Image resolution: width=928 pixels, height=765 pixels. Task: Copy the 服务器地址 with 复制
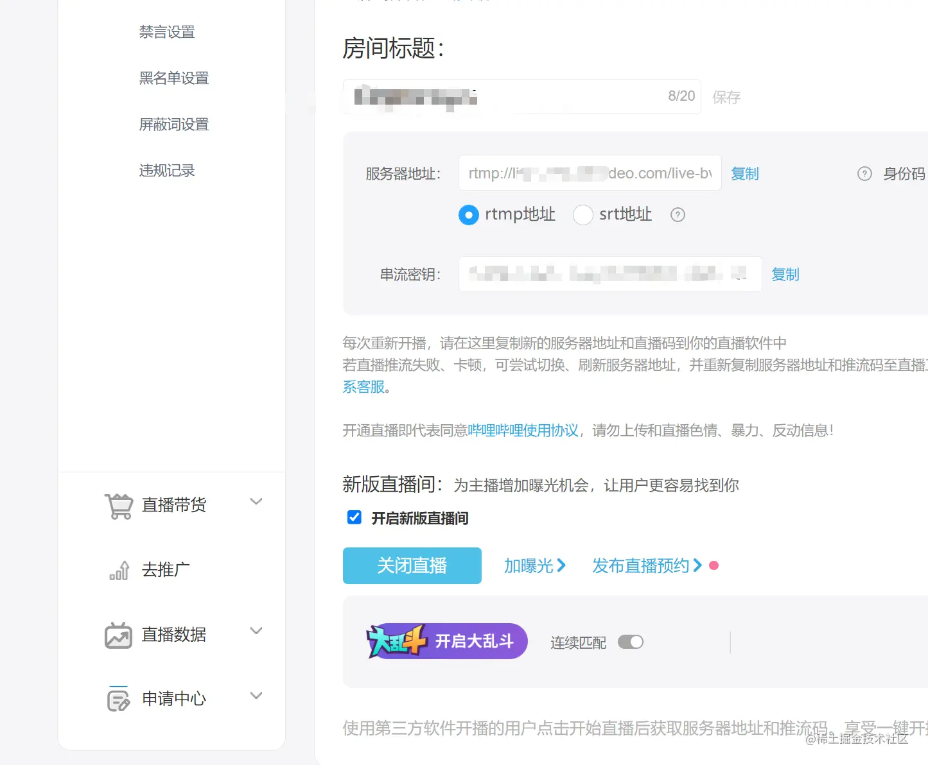[x=745, y=174]
